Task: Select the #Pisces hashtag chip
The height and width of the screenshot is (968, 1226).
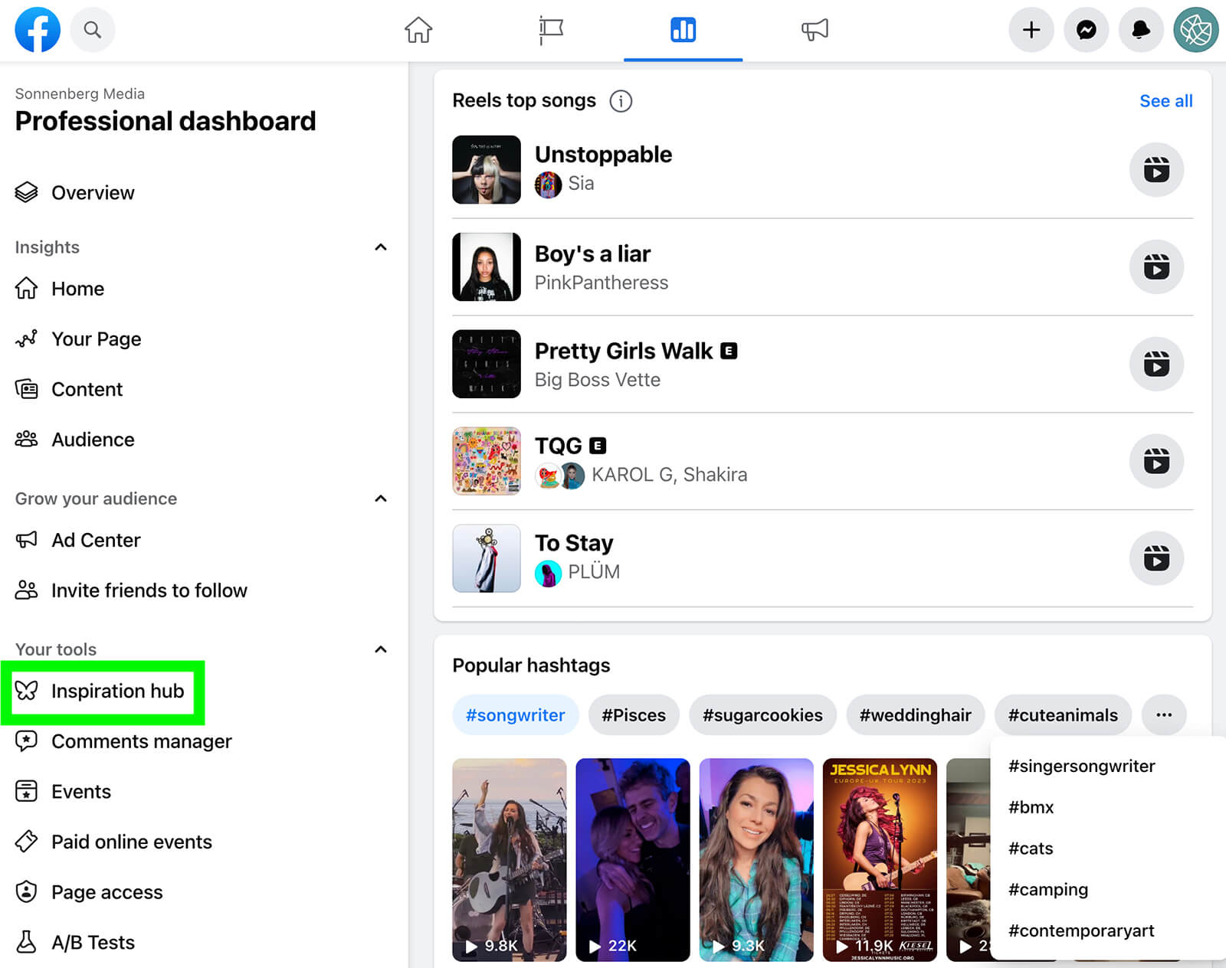Action: click(x=634, y=715)
